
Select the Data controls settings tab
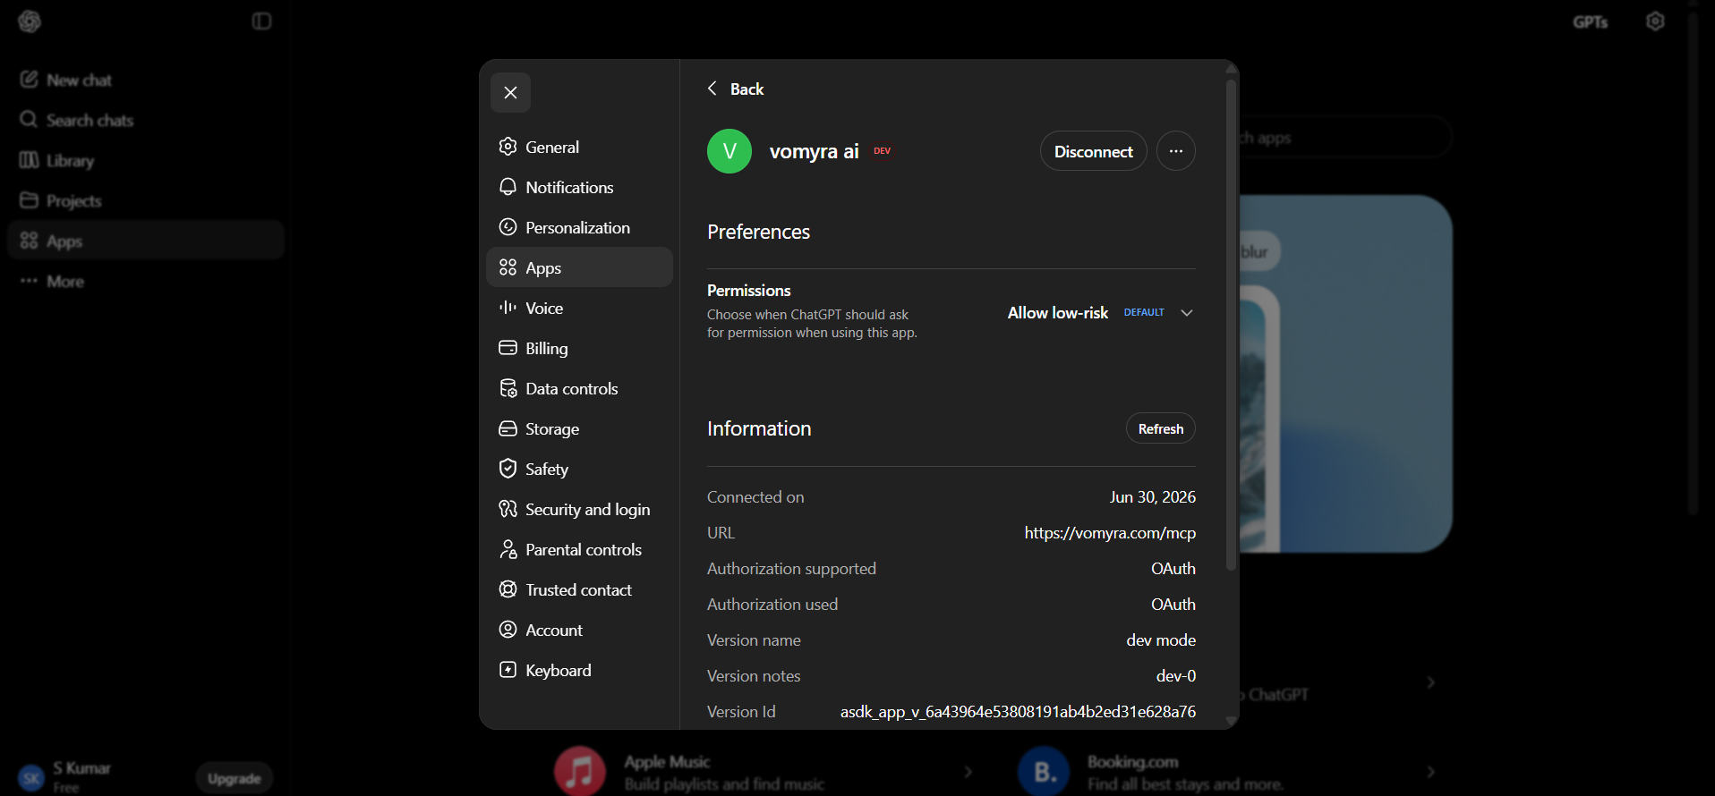[x=579, y=388]
